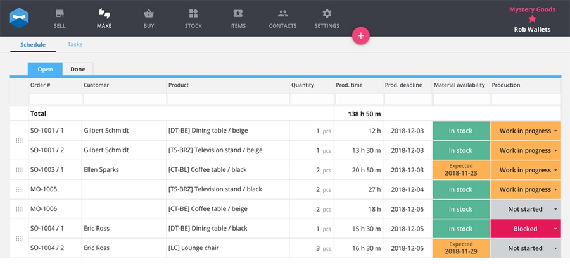Expand Work in progress dropdown for SO-1001 / 1
Viewport: 570px width, 264px height.
pyautogui.click(x=556, y=131)
